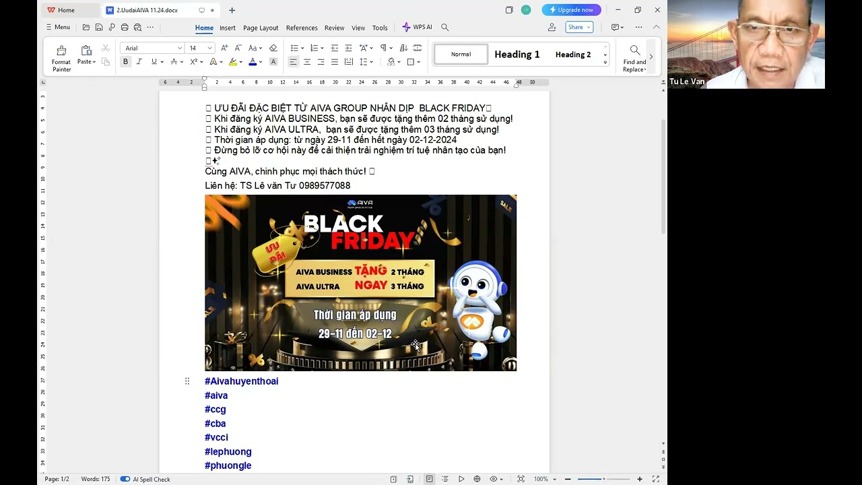Apply the Heading 1 style
Screen dimensions: 862x485
click(517, 55)
